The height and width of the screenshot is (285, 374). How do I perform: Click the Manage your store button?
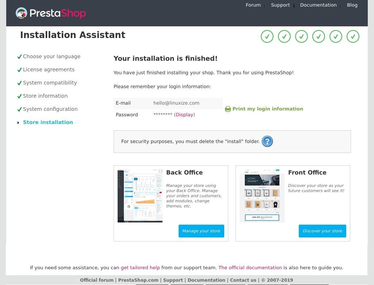(201, 231)
